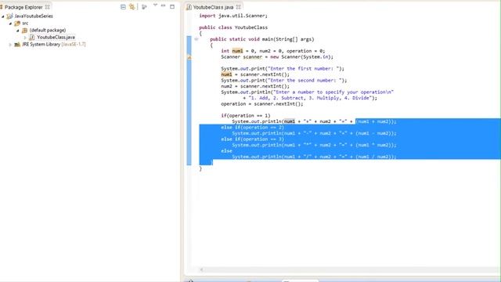Open the Package Explorer view menu arrow
The height and width of the screenshot is (282, 501).
click(155, 5)
